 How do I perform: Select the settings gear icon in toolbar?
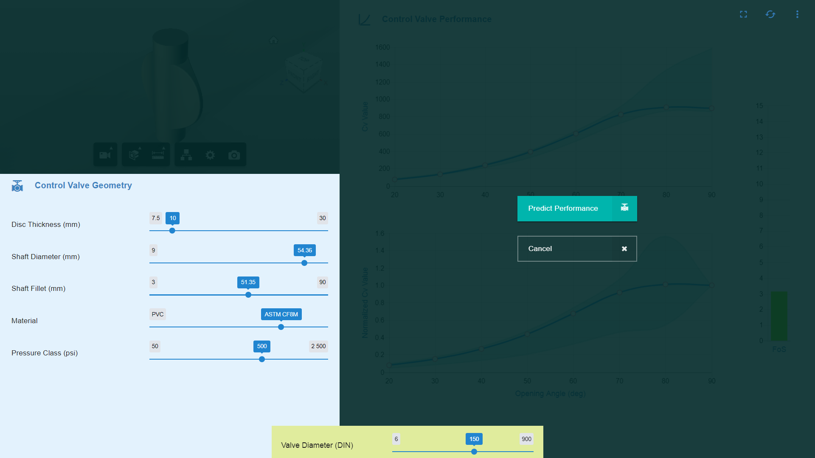[x=210, y=155]
